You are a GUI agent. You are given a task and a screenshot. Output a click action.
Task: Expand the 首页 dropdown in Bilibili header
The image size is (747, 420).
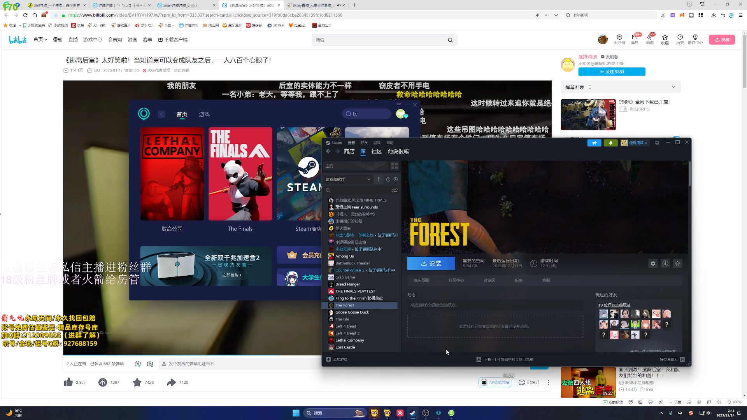pos(40,40)
